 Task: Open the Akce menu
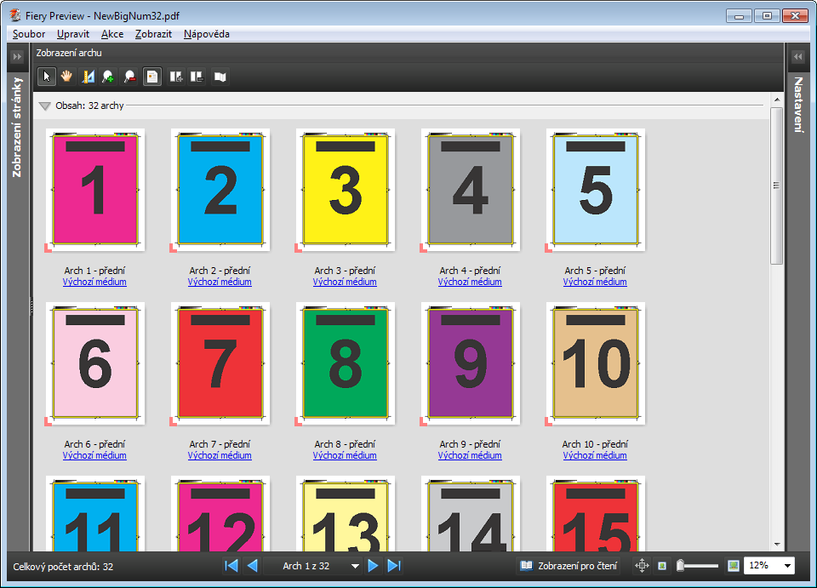pos(112,34)
